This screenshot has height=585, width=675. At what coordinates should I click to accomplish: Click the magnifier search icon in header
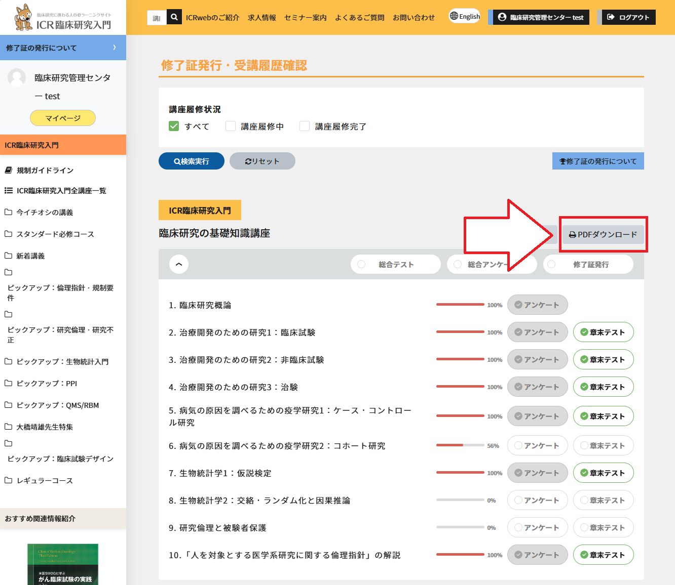click(174, 17)
